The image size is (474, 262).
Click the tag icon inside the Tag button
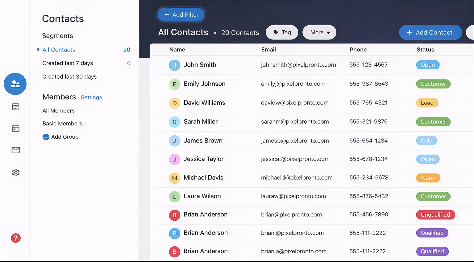(x=276, y=32)
